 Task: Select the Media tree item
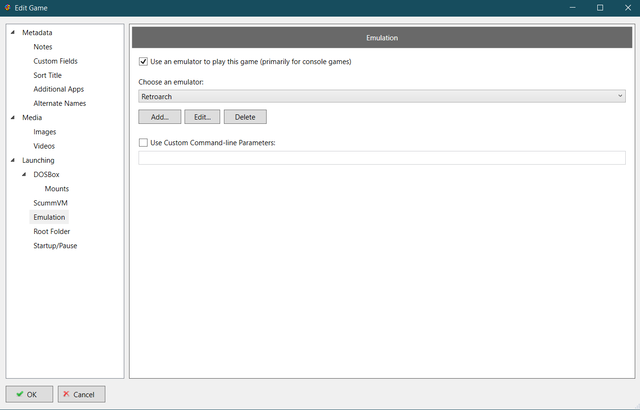[32, 118]
